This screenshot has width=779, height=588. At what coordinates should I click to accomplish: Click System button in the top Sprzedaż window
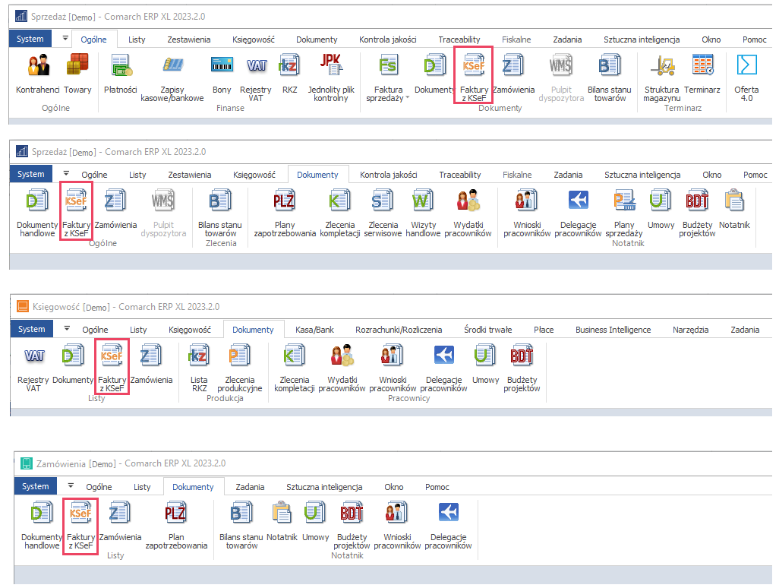point(30,39)
